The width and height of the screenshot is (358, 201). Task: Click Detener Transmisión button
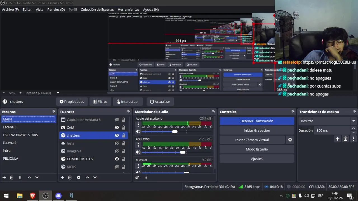[257, 121]
